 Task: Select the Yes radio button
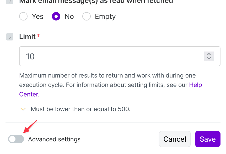click(24, 17)
